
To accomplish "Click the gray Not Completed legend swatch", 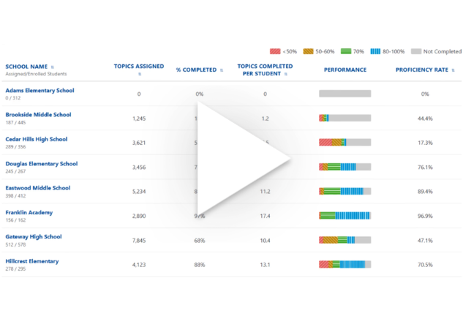I will point(415,51).
